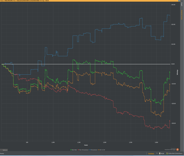
Task: Click the Winnings y-axis title
Action: [177, 72]
